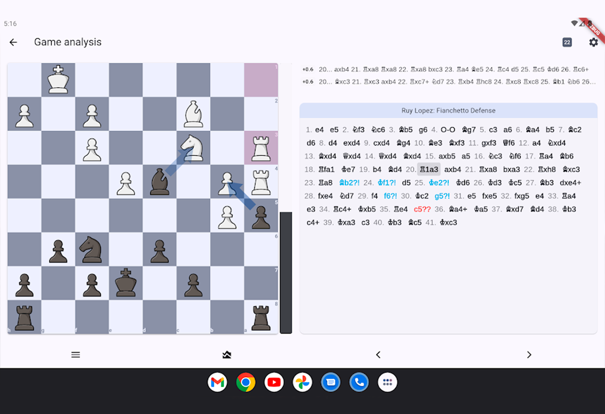Jump to move 22. Rxh8
The height and width of the screenshot is (414, 605).
547,170
